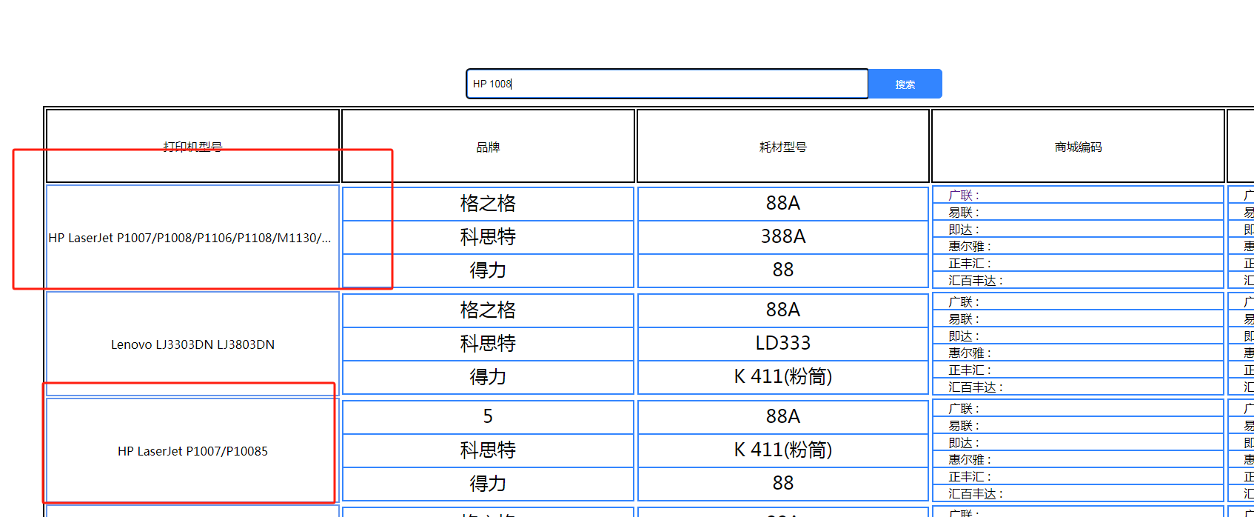Image resolution: width=1254 pixels, height=517 pixels.
Task: Click 惠尔雅 mall code in the Lenovo row
Action: click(x=1078, y=353)
